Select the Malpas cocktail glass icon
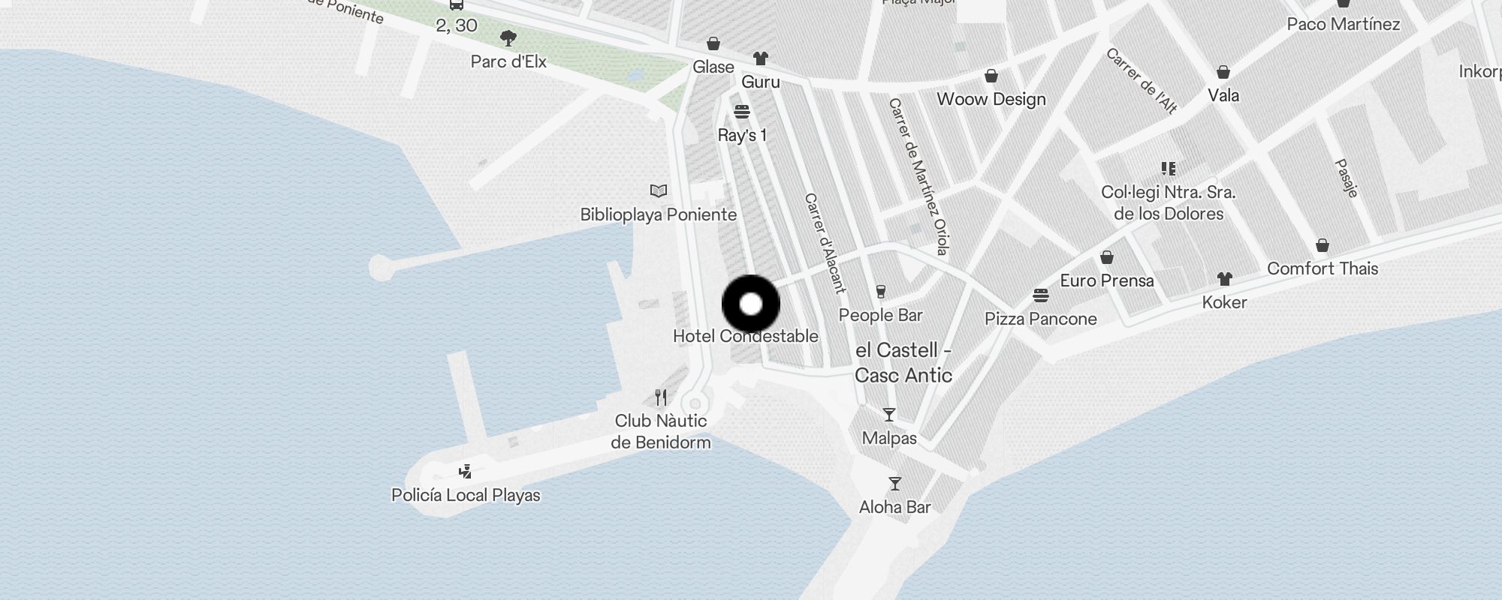The width and height of the screenshot is (1502, 600). (889, 415)
